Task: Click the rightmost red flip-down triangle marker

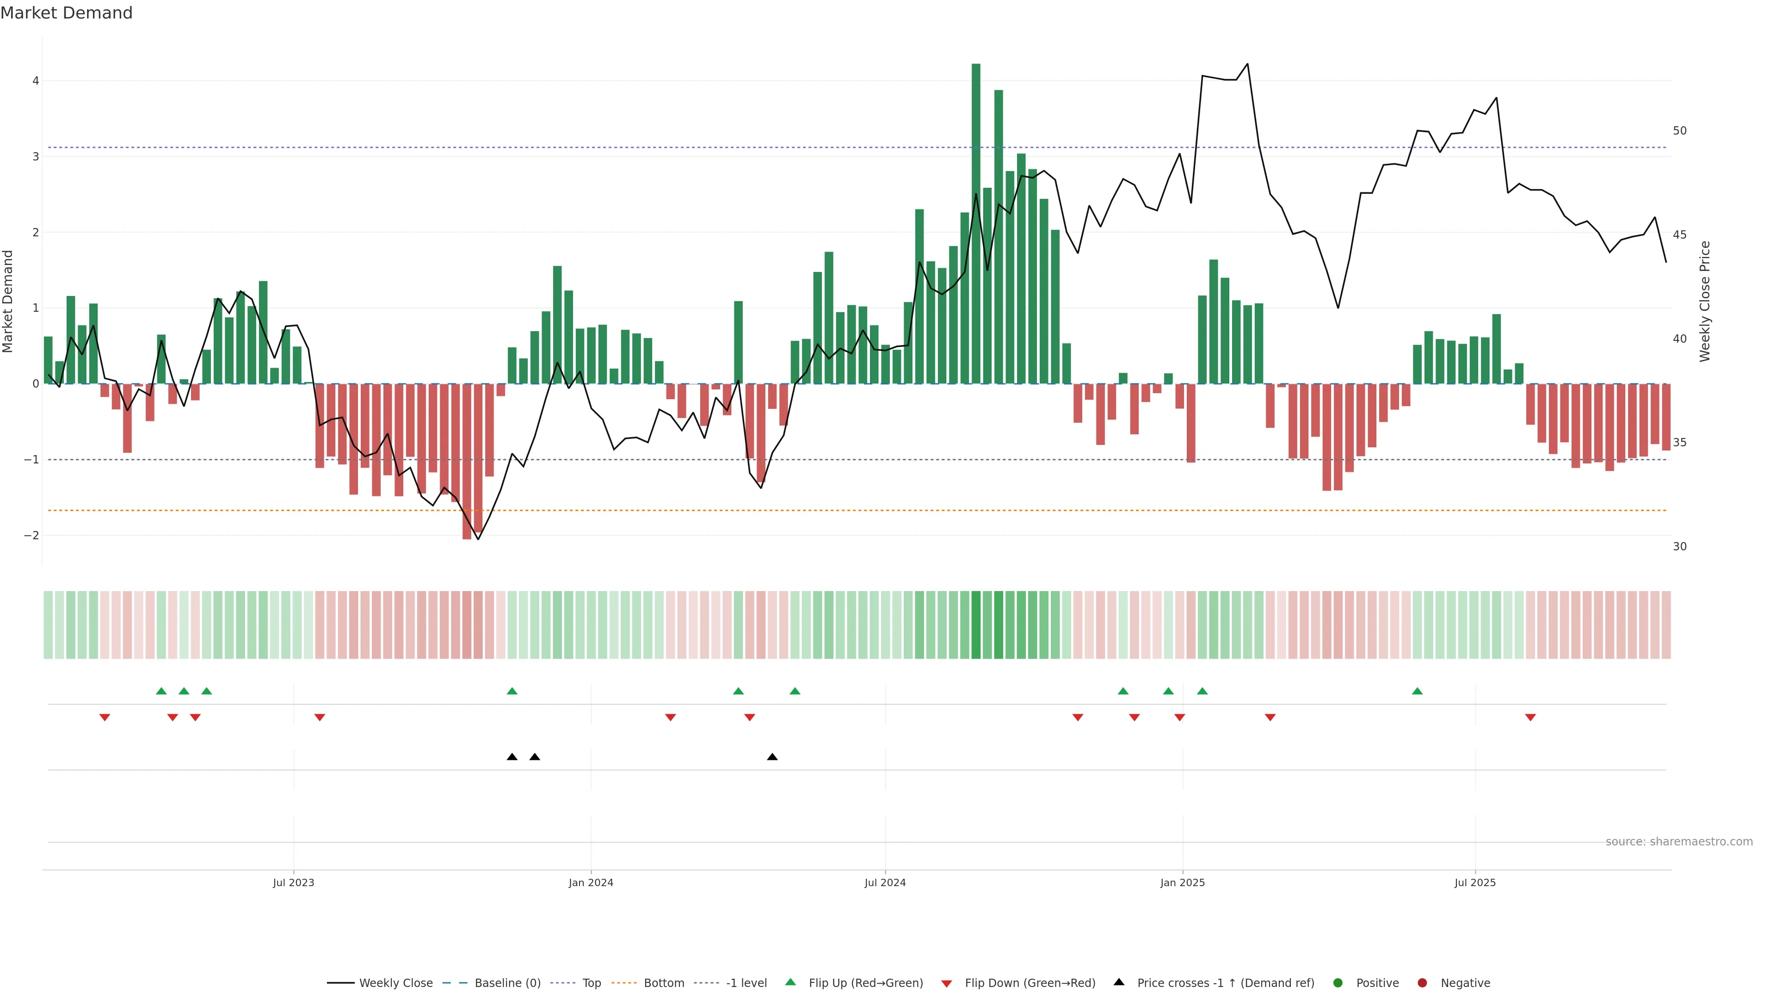Action: pos(1530,718)
